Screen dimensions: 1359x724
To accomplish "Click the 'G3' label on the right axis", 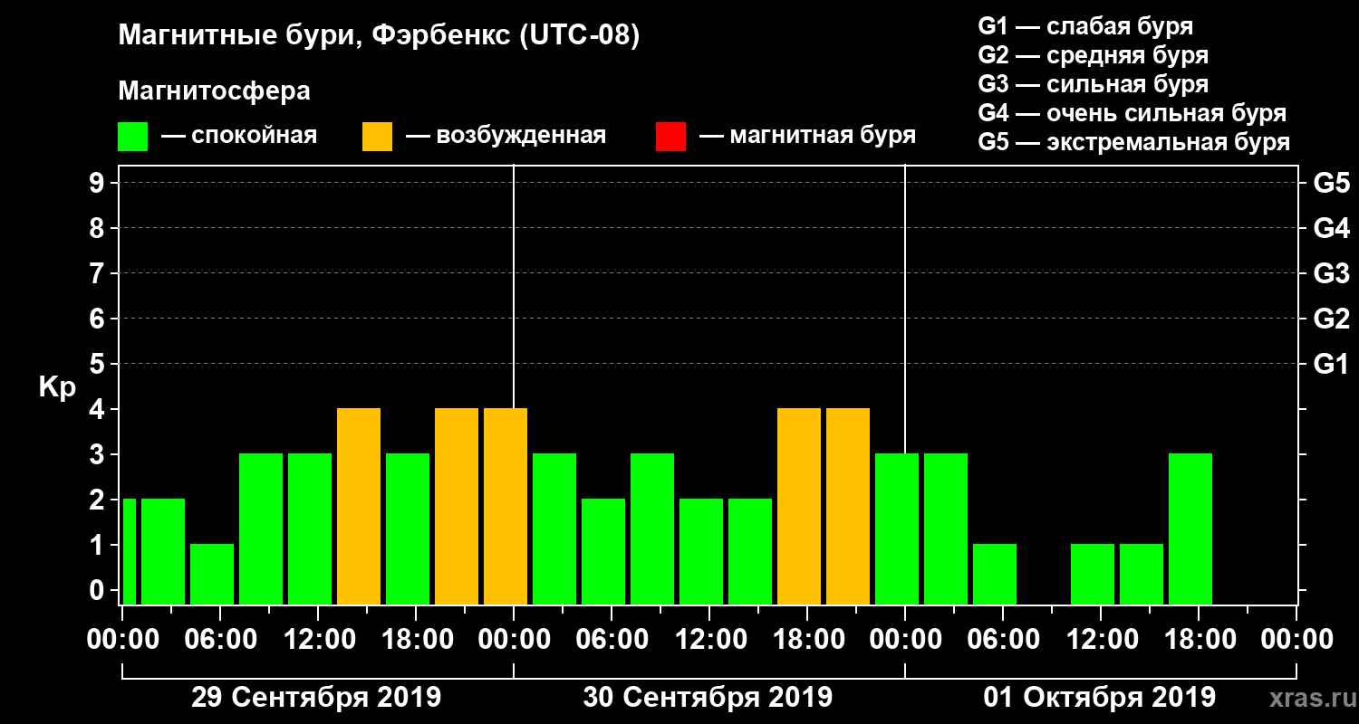I will click(x=1331, y=273).
